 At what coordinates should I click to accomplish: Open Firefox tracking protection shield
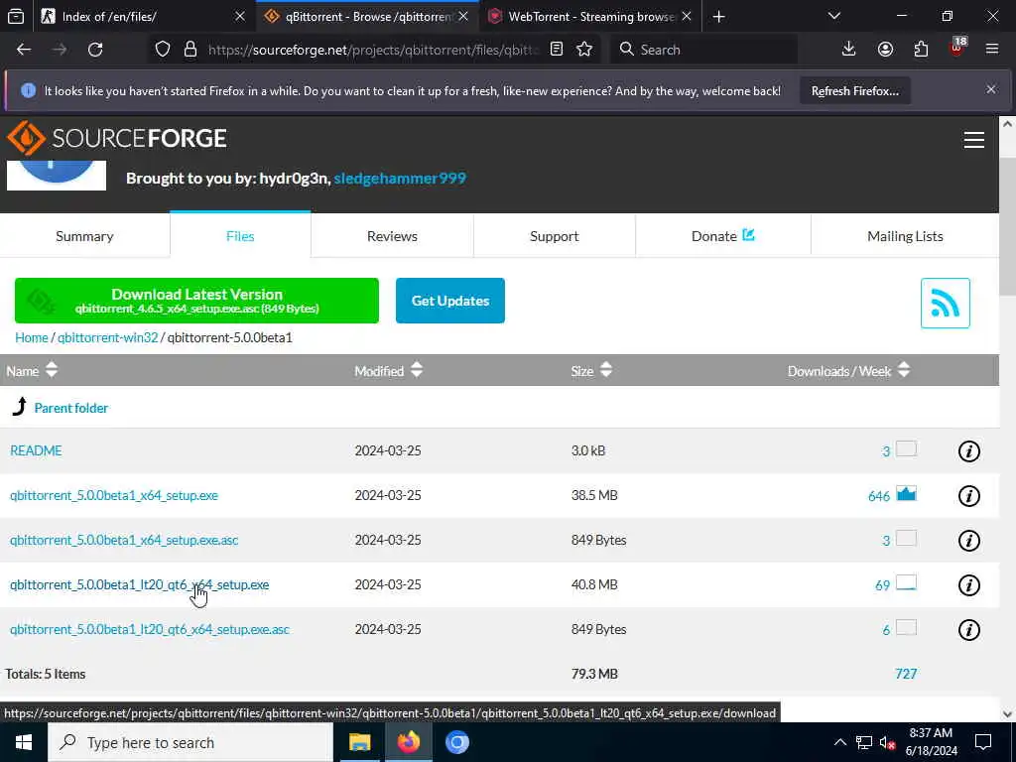pyautogui.click(x=163, y=50)
